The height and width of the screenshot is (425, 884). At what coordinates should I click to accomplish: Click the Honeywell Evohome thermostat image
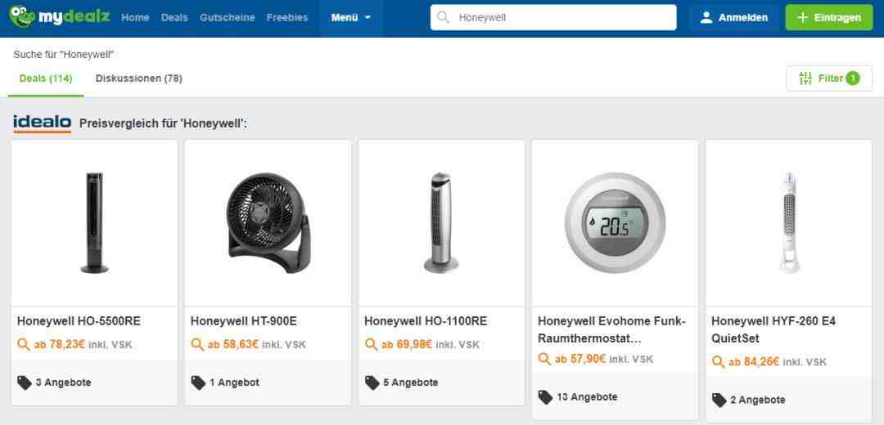(x=615, y=223)
